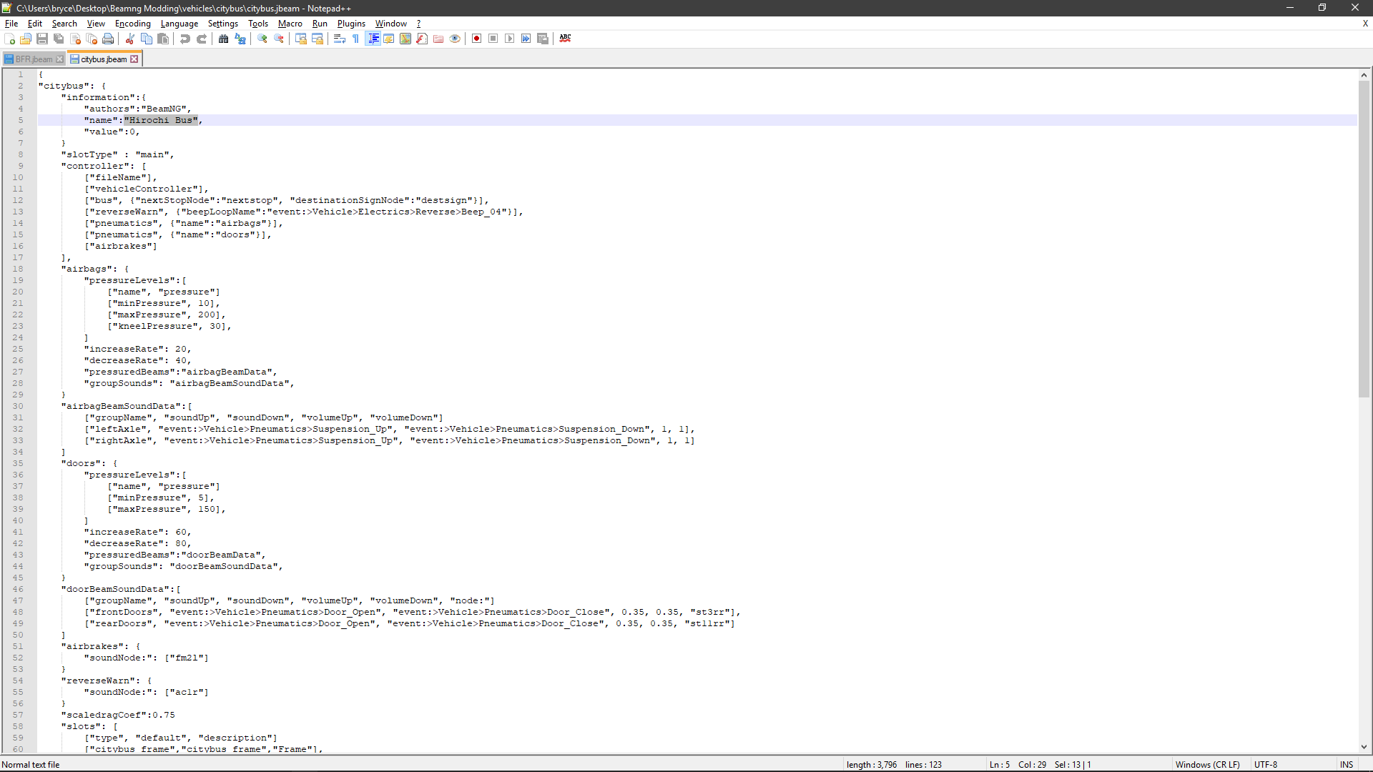Image resolution: width=1373 pixels, height=772 pixels.
Task: Click the Undo arrow icon
Action: [185, 39]
